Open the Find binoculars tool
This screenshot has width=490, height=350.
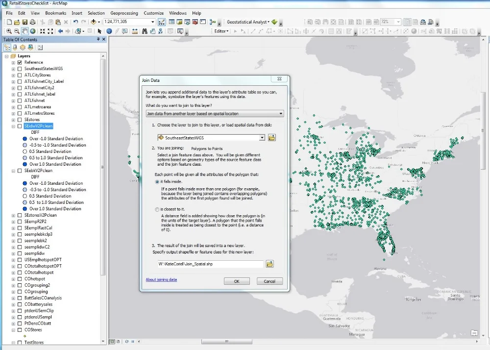pyautogui.click(x=145, y=31)
